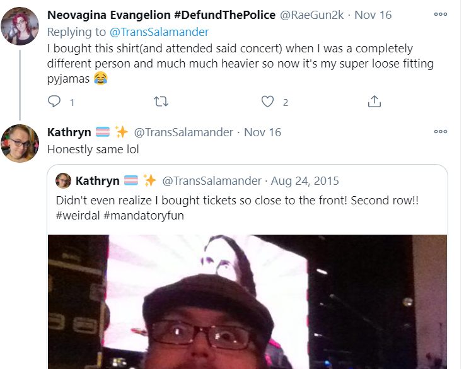Reply to RaeGun2k's tweet via comment icon
The width and height of the screenshot is (464, 369).
54,102
